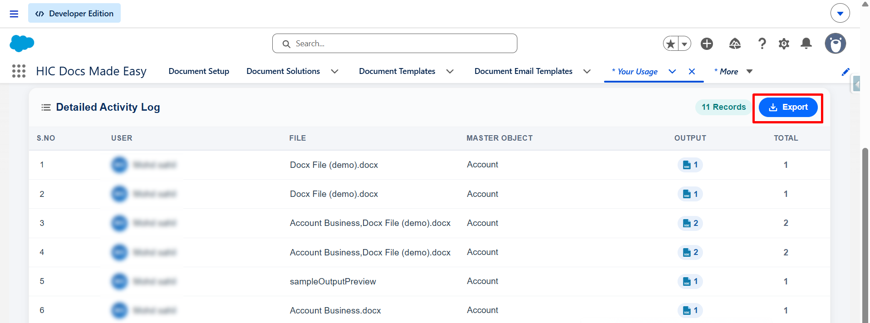Click the user avatar in row 3

coord(119,223)
